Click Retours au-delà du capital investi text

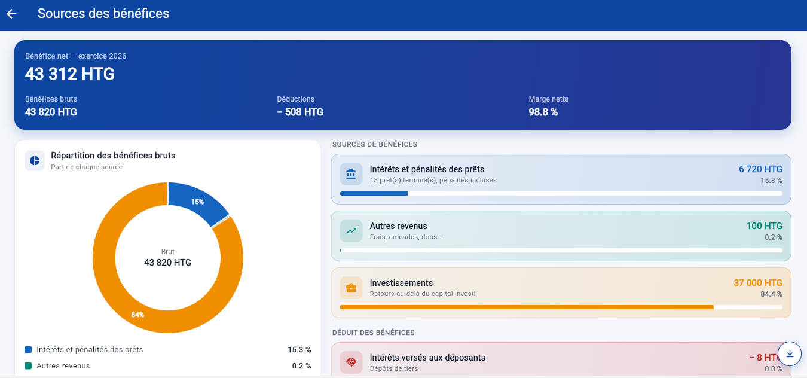(x=423, y=294)
